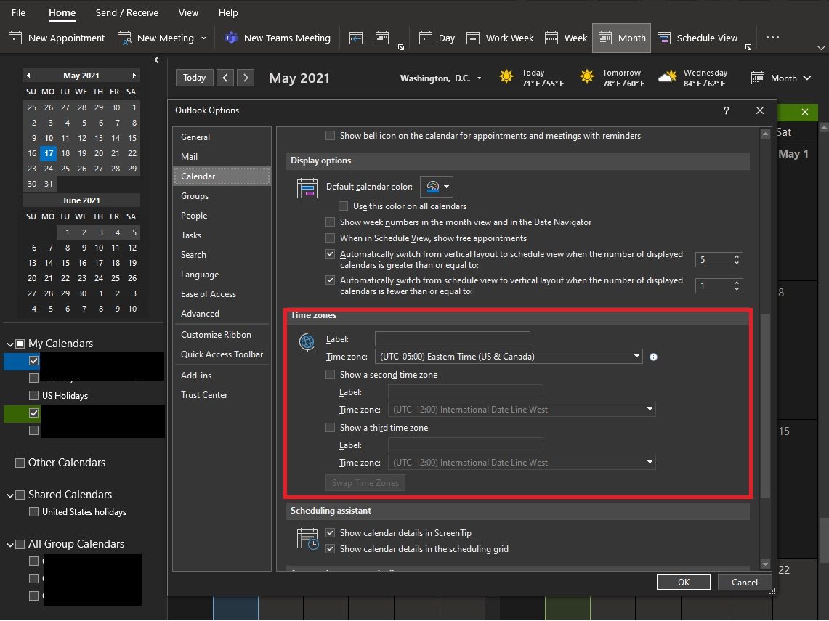The height and width of the screenshot is (621, 829).
Task: Check Show a third time zone
Action: point(331,428)
